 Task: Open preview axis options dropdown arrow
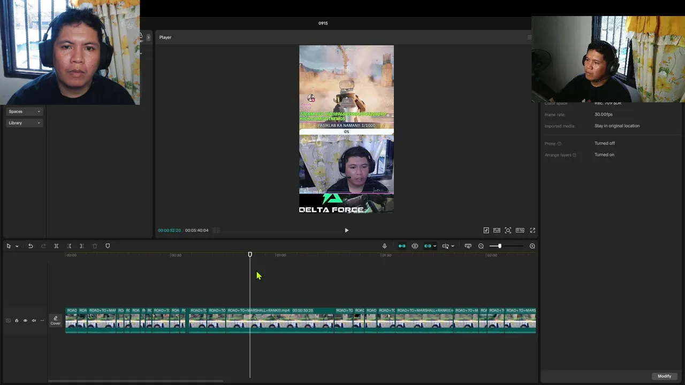click(453, 246)
